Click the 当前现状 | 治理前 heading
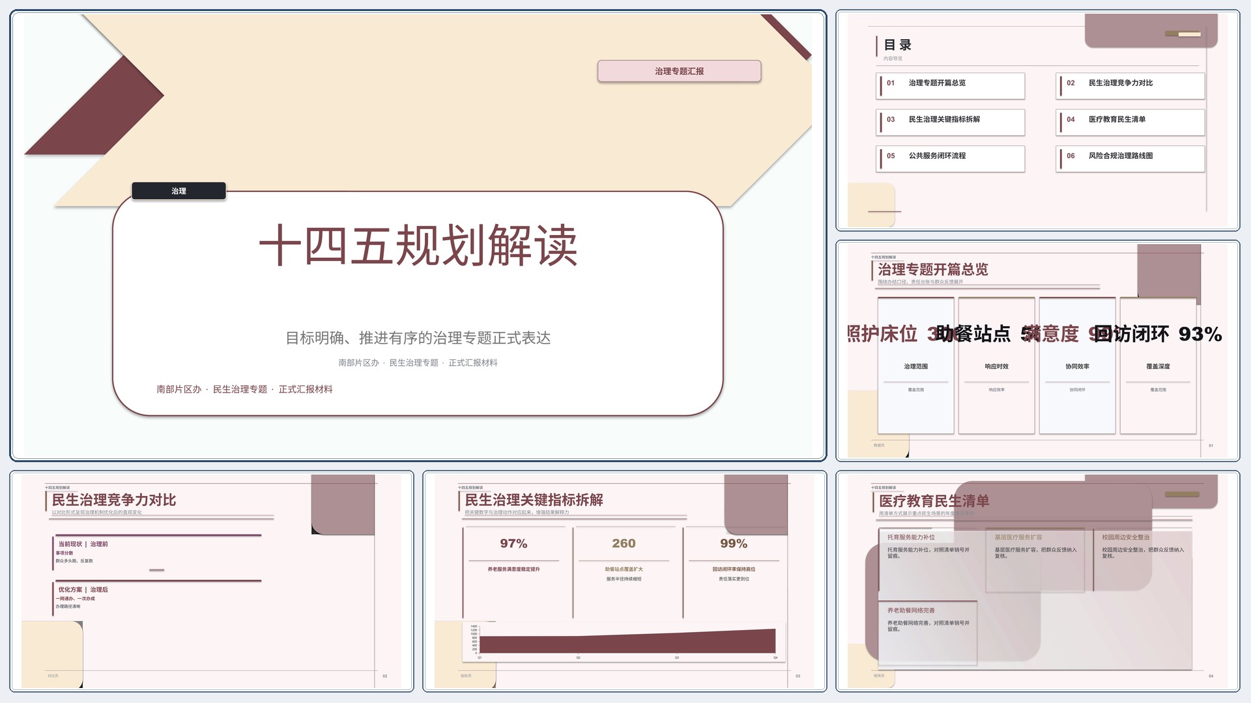1251x703 pixels. click(x=83, y=544)
